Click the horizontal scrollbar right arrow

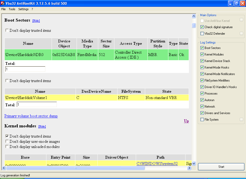pyautogui.click(x=189, y=168)
